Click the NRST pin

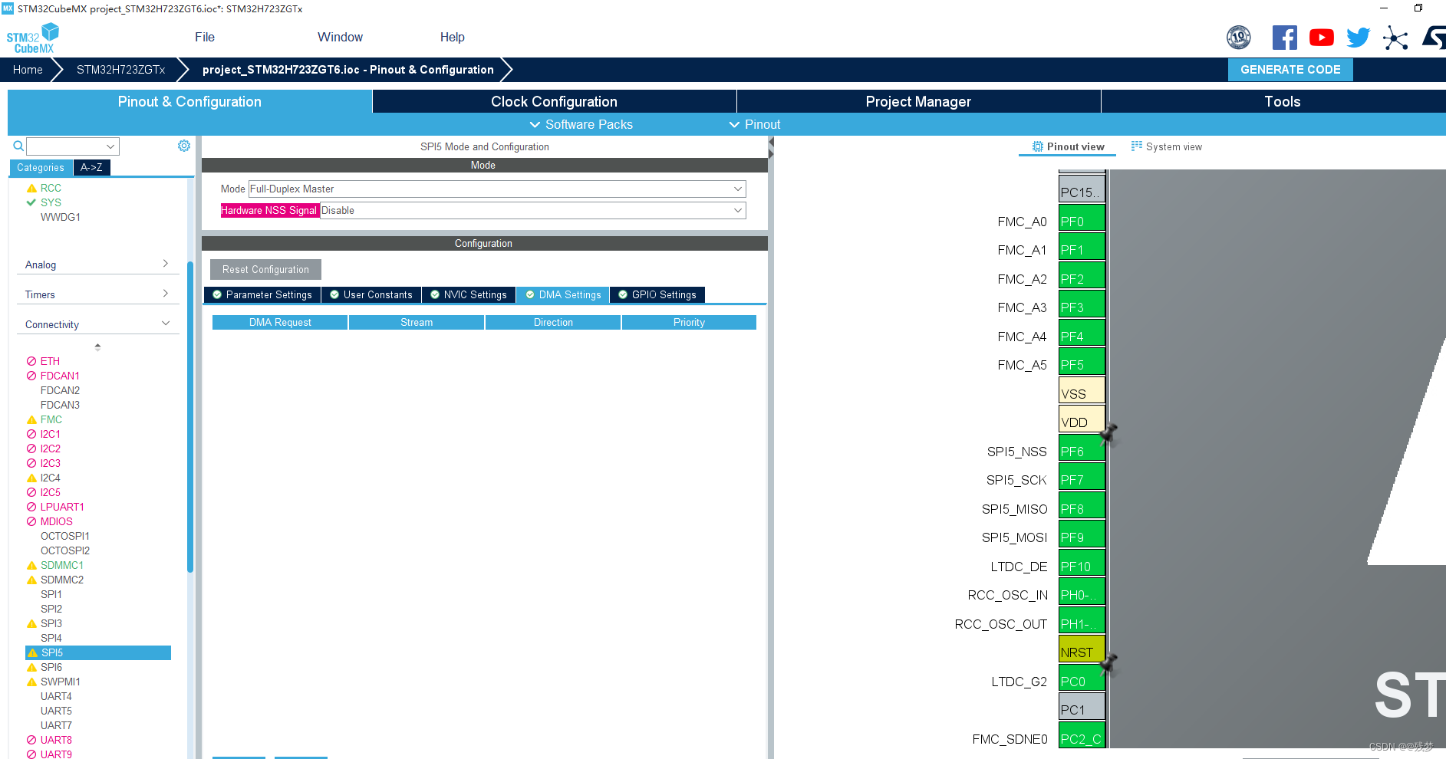tap(1082, 649)
